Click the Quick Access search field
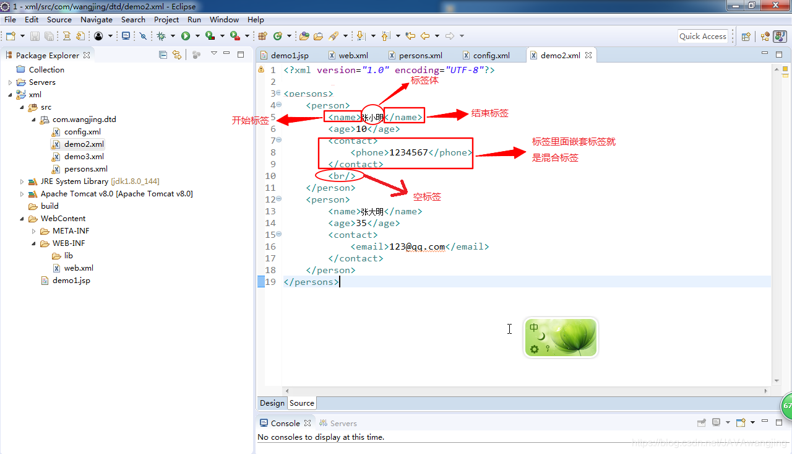 coord(702,36)
